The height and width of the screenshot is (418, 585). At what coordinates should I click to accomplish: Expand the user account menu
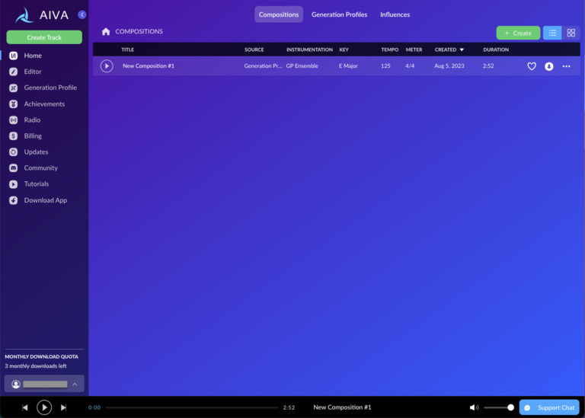click(x=75, y=384)
